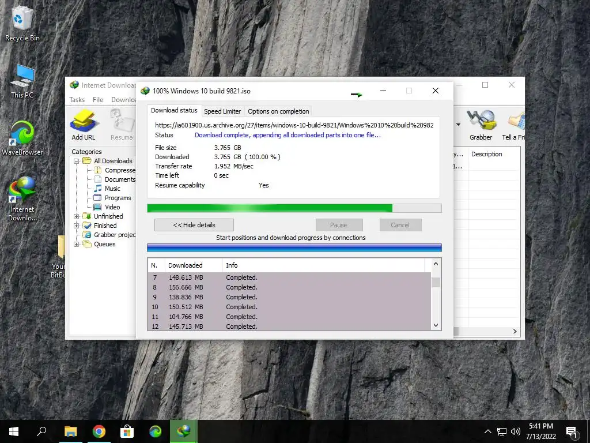Select connection row 12 with 145.713 MB

(x=289, y=326)
